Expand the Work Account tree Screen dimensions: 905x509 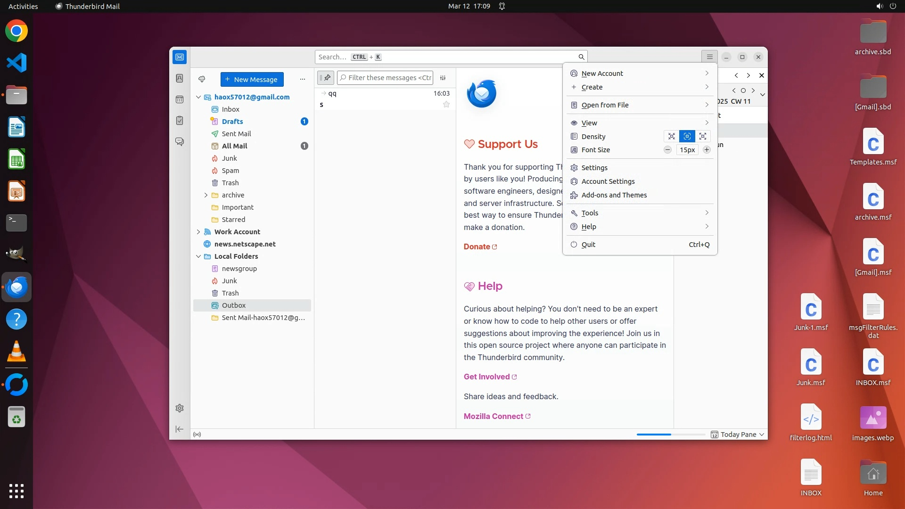pyautogui.click(x=198, y=232)
